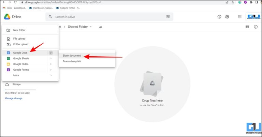Select Google Forms menu entry
Image resolution: width=262 pixels, height=137 pixels.
30,70
